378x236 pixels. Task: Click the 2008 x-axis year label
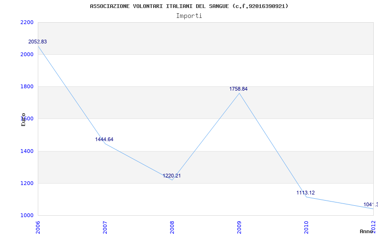coord(172,228)
